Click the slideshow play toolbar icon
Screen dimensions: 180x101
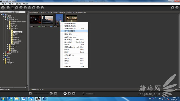tap(17, 8)
